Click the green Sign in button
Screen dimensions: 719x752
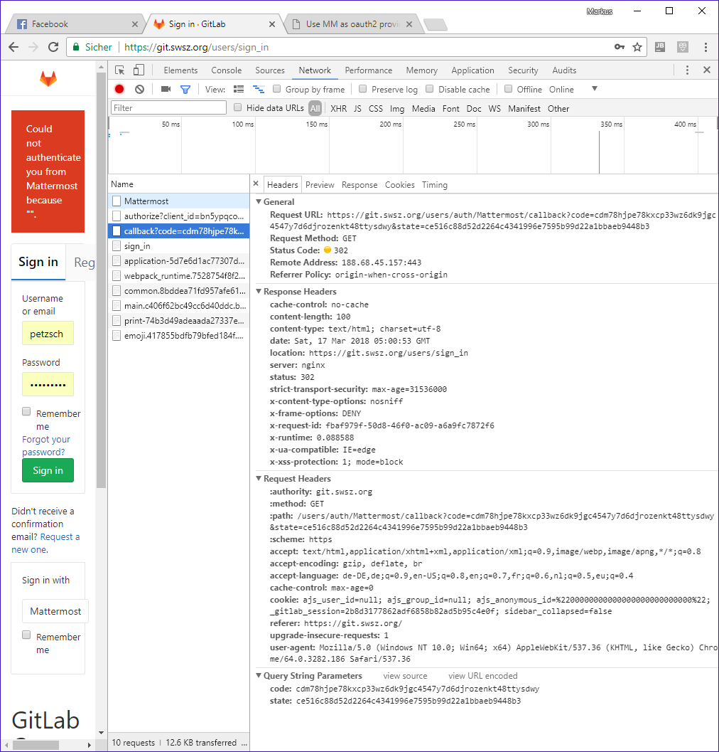tap(48, 470)
